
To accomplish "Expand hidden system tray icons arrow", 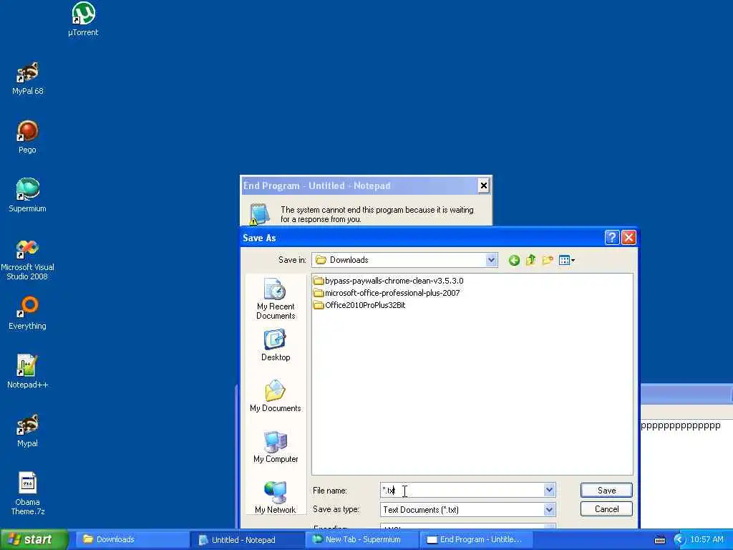I will (x=679, y=540).
